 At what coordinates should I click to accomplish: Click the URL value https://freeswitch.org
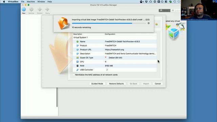coord(114,49)
